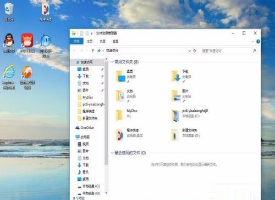The image size is (275, 200).
Task: Collapse the 常用文件夹 (8) group
Action: (x=112, y=62)
